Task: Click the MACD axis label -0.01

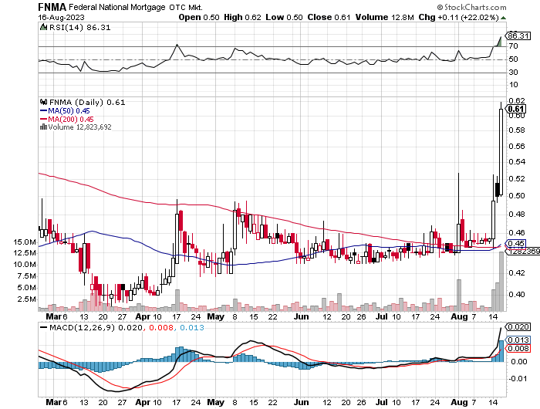Action: click(x=518, y=379)
